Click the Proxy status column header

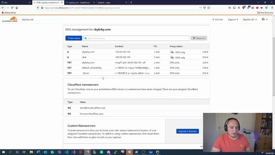click(x=176, y=46)
